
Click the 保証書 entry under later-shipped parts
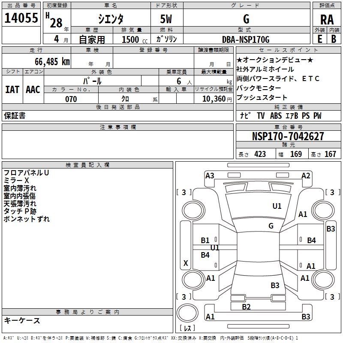(15, 115)
